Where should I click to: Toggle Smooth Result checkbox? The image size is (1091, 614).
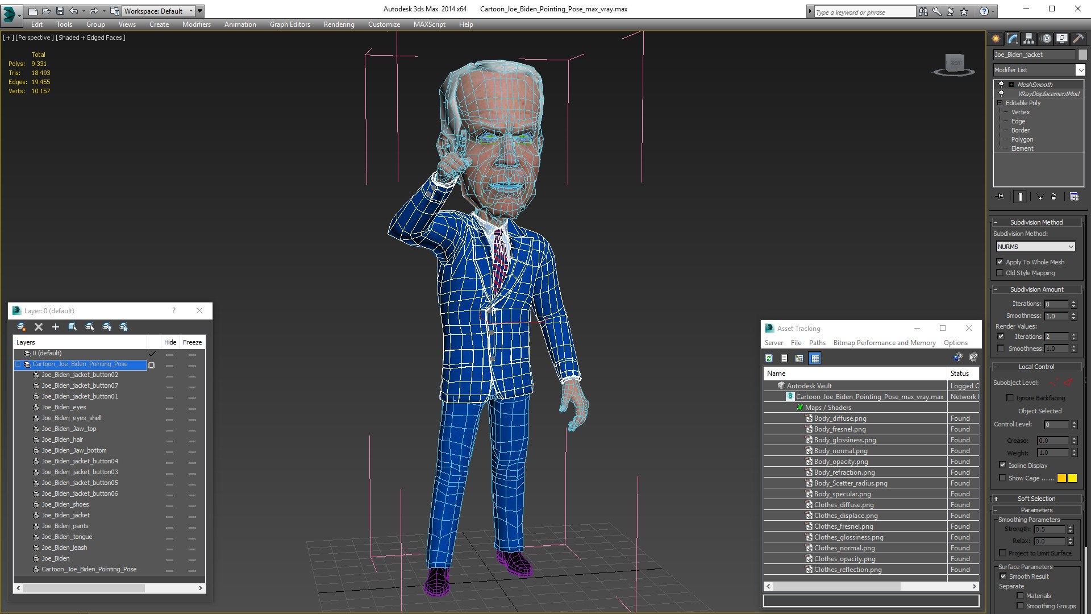pyautogui.click(x=1003, y=576)
